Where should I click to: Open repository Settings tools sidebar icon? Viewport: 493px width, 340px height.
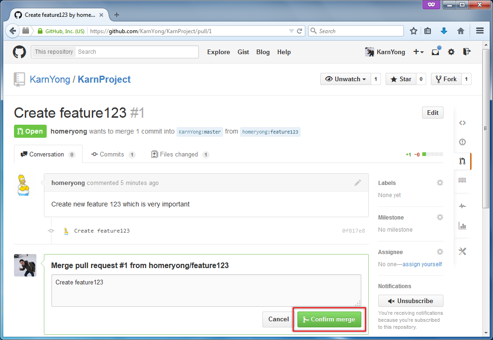pyautogui.click(x=462, y=251)
